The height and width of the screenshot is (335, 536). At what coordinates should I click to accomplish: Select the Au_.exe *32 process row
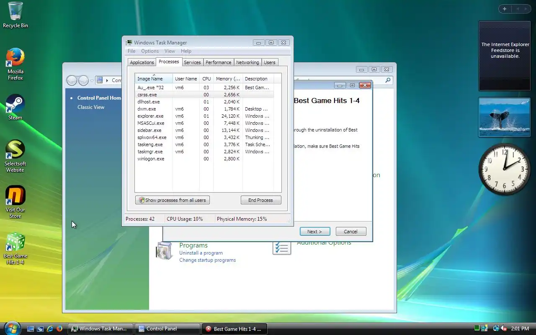click(x=204, y=88)
